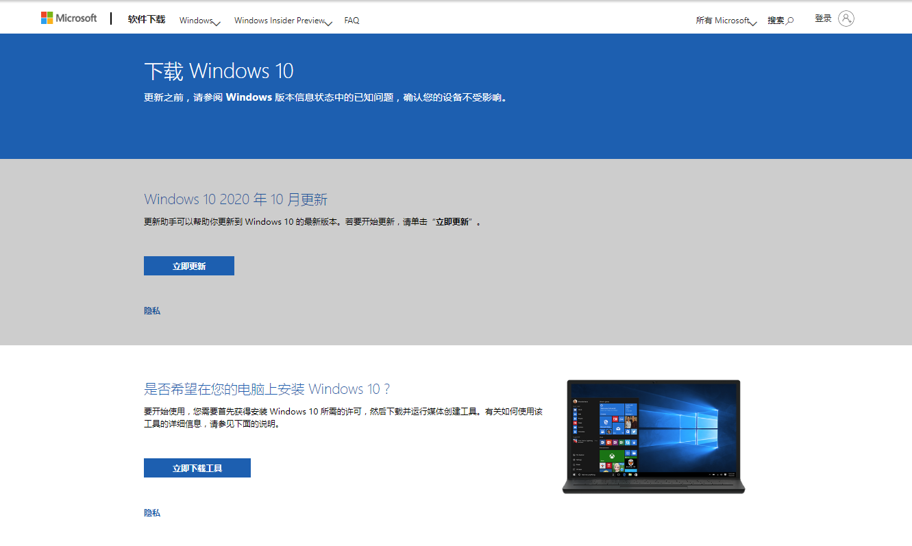The height and width of the screenshot is (546, 912).
Task: Click the user account avatar icon
Action: (846, 18)
